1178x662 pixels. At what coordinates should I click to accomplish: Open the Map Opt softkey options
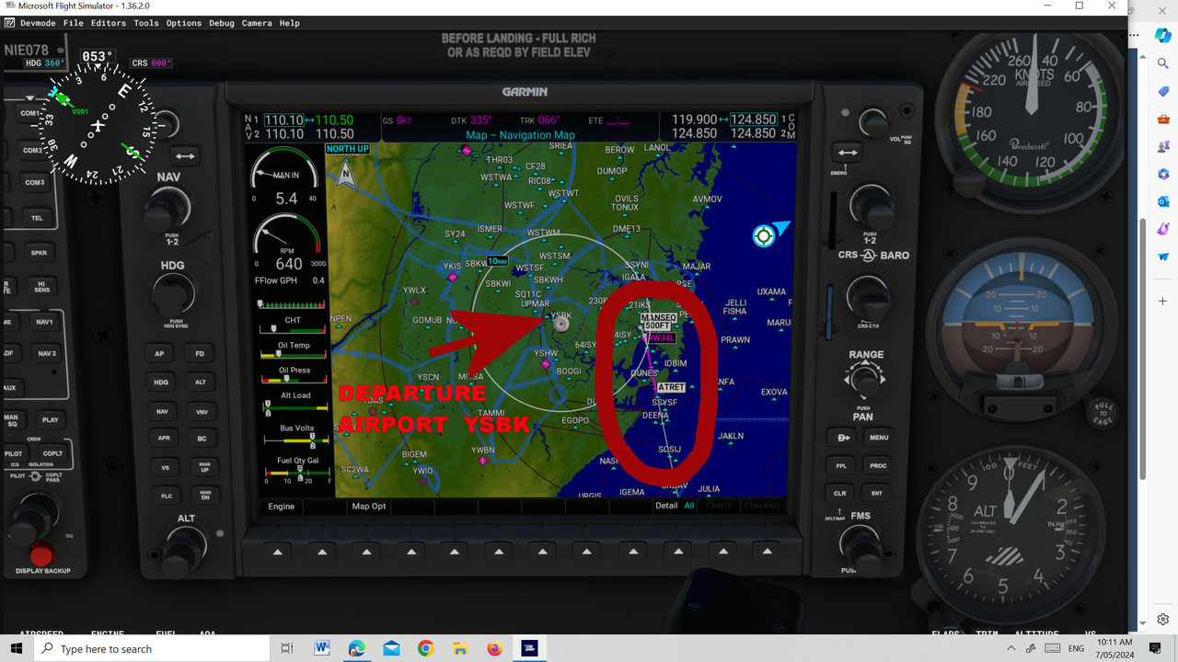[368, 506]
